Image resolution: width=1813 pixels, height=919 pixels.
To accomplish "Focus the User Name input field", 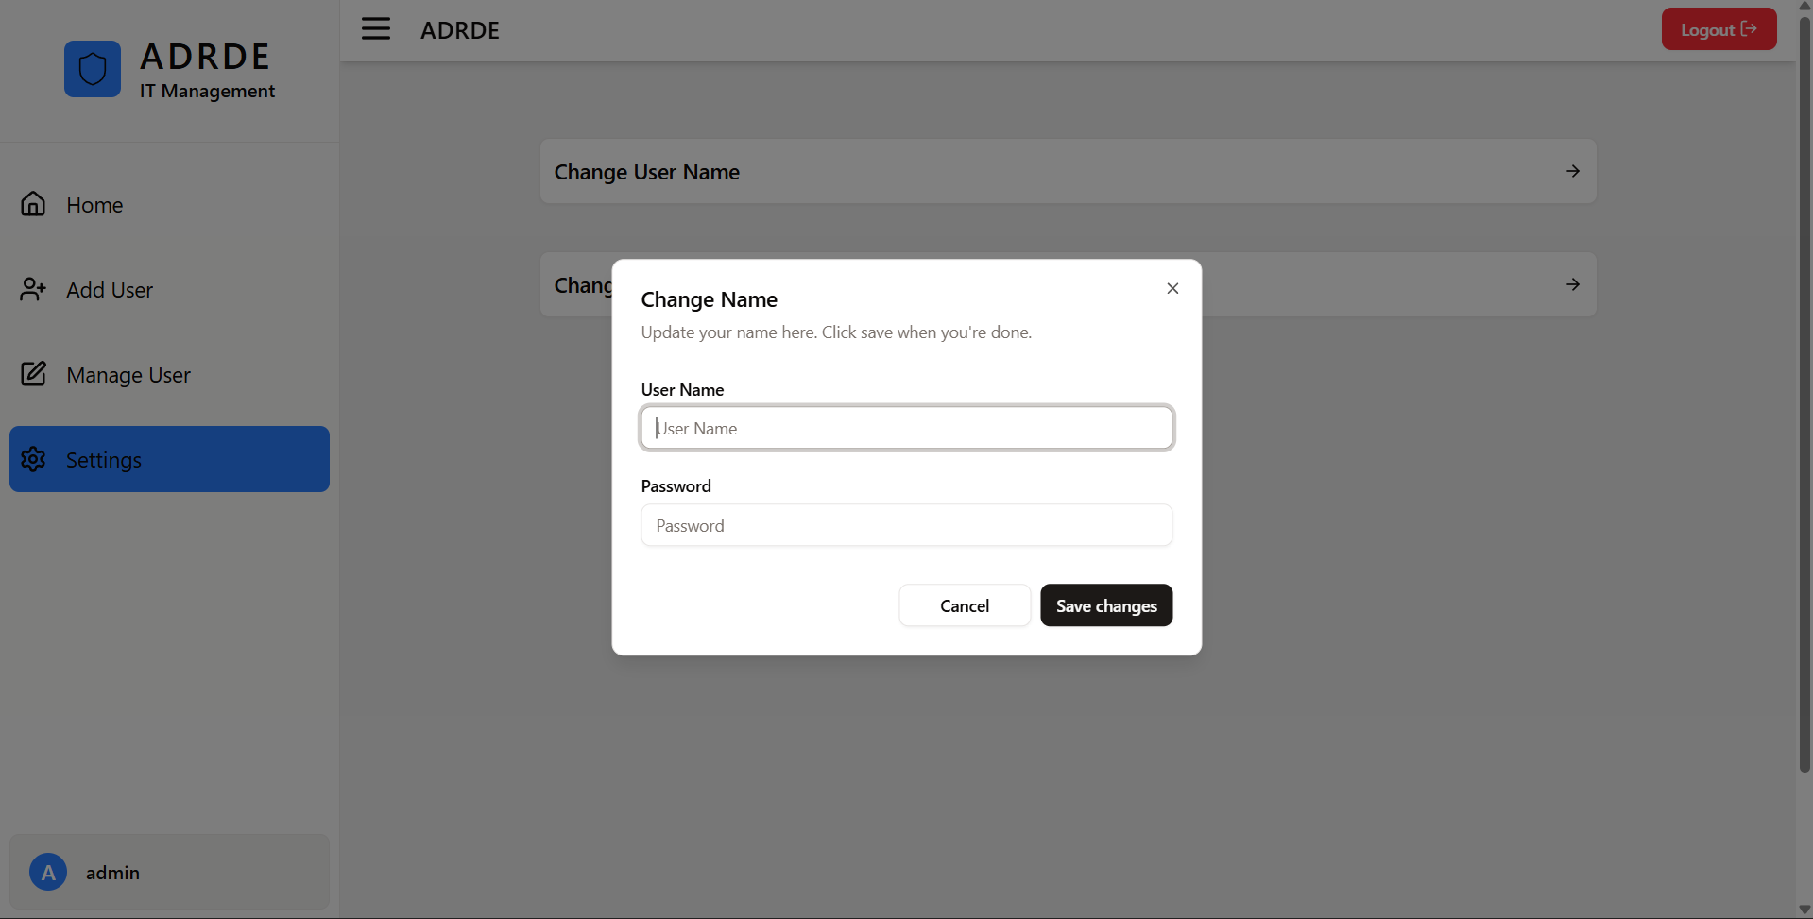I will [906, 428].
